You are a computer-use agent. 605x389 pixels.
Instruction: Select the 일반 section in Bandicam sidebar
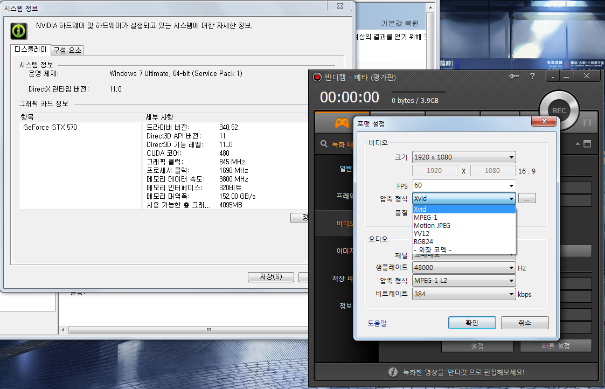346,169
